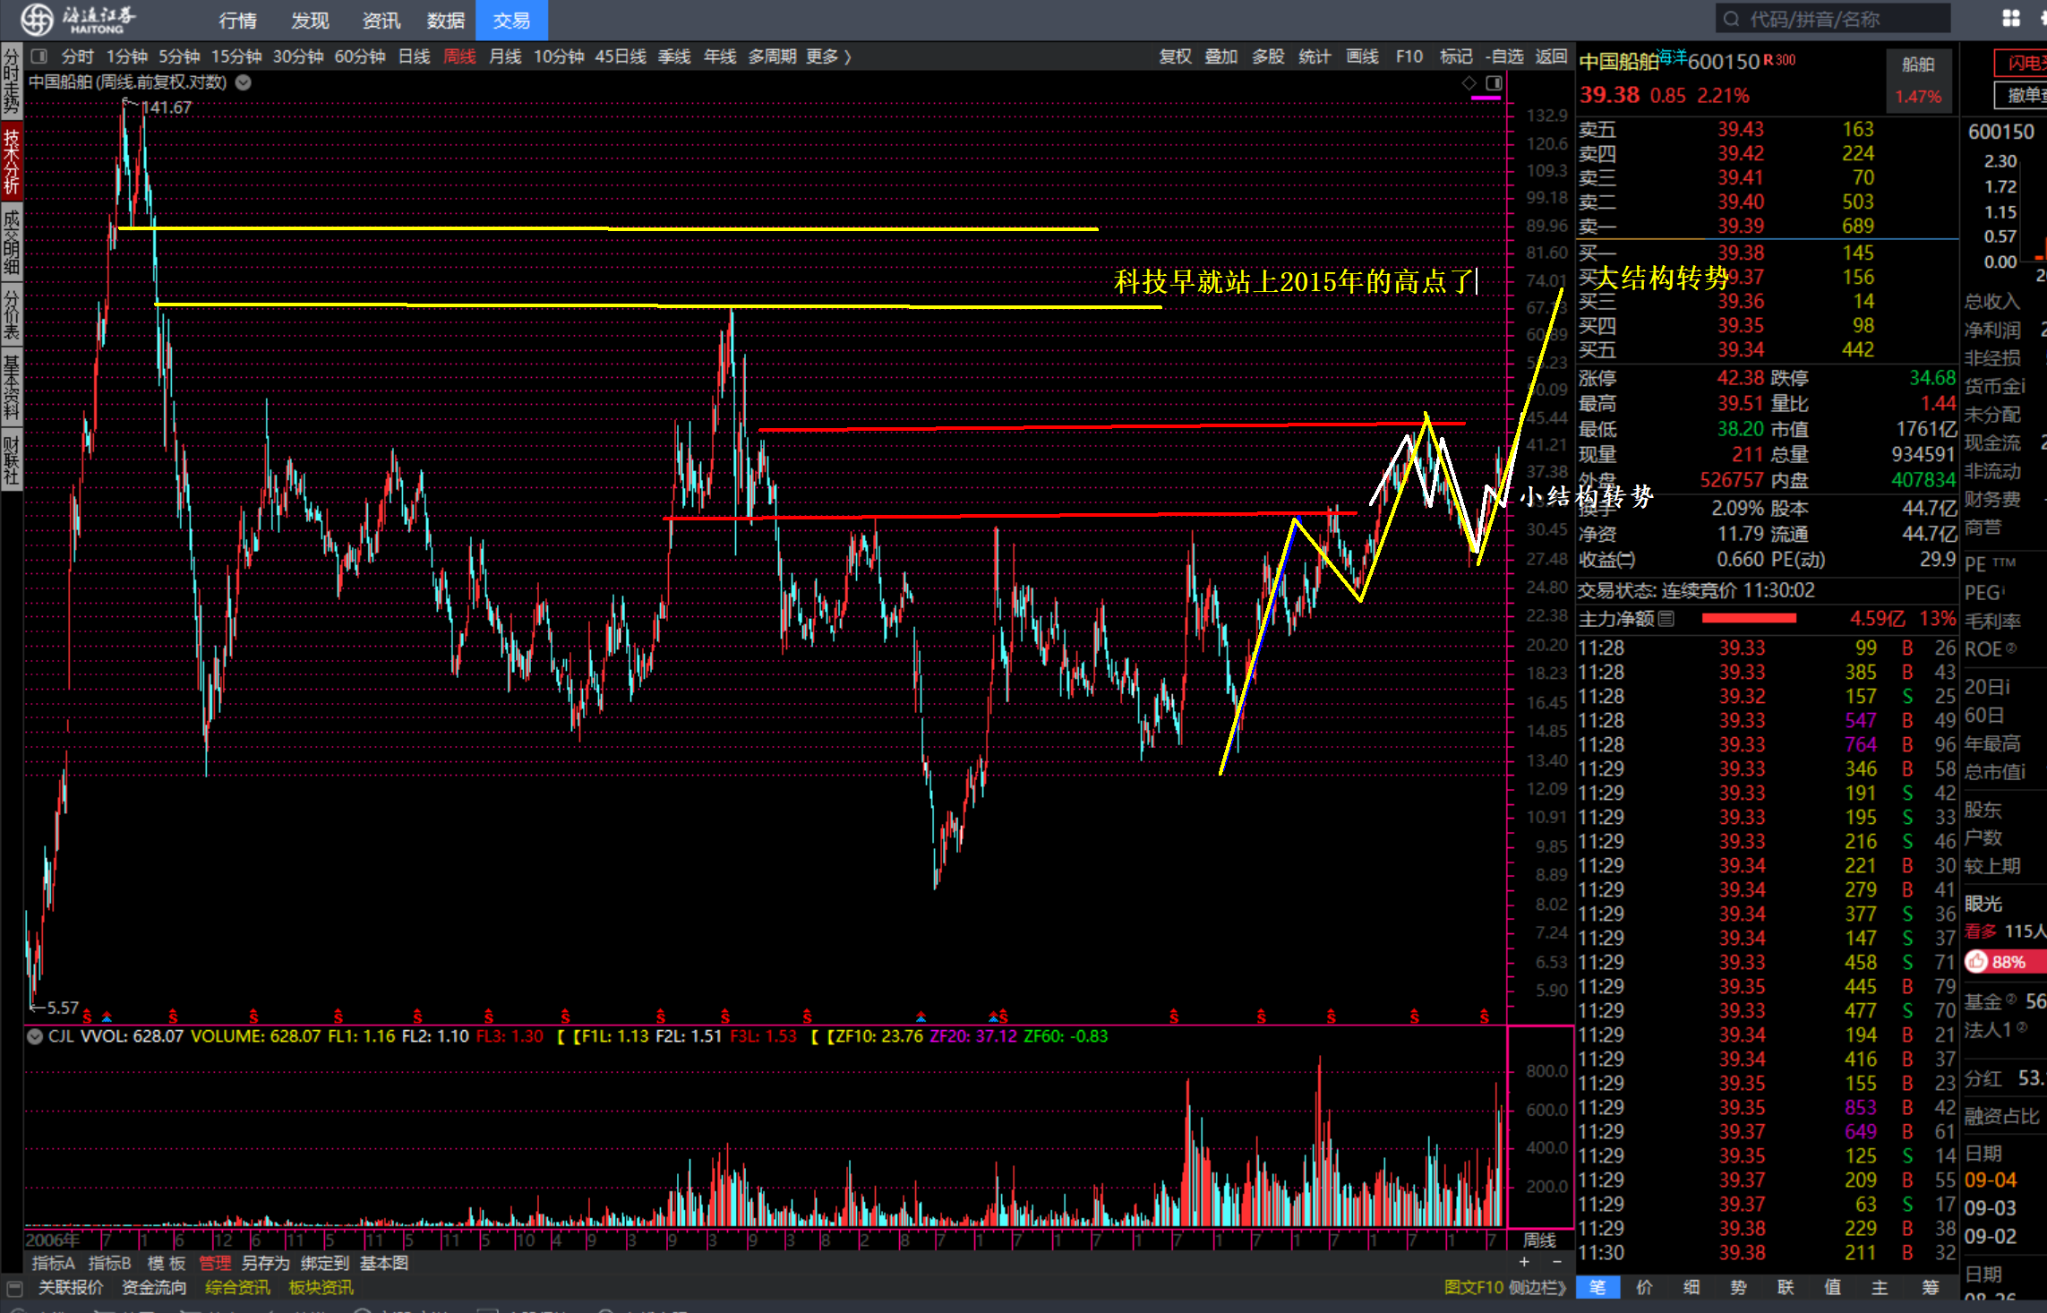Click the Haitong Securities logo
The height and width of the screenshot is (1313, 2047).
(x=78, y=19)
